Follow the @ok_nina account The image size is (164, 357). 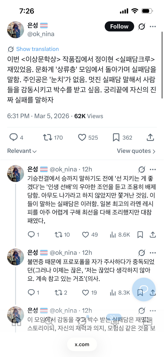pos(119,27)
